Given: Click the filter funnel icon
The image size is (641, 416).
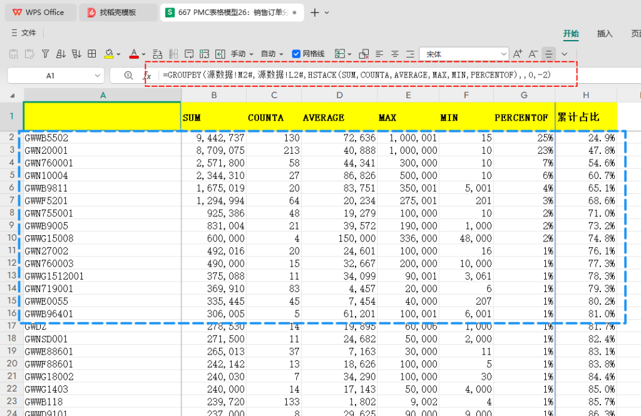Looking at the screenshot, I should click(45, 54).
